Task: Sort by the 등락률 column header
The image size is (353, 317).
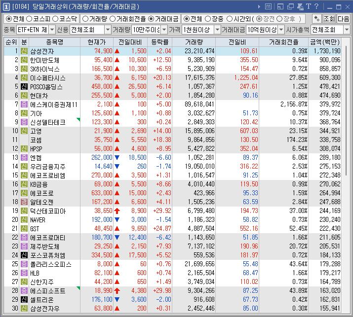Action: coord(159,42)
